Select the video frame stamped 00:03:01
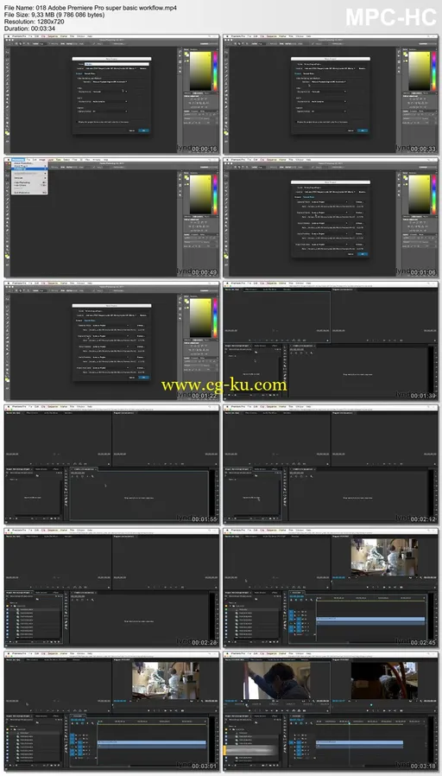The width and height of the screenshot is (442, 776). point(111,711)
